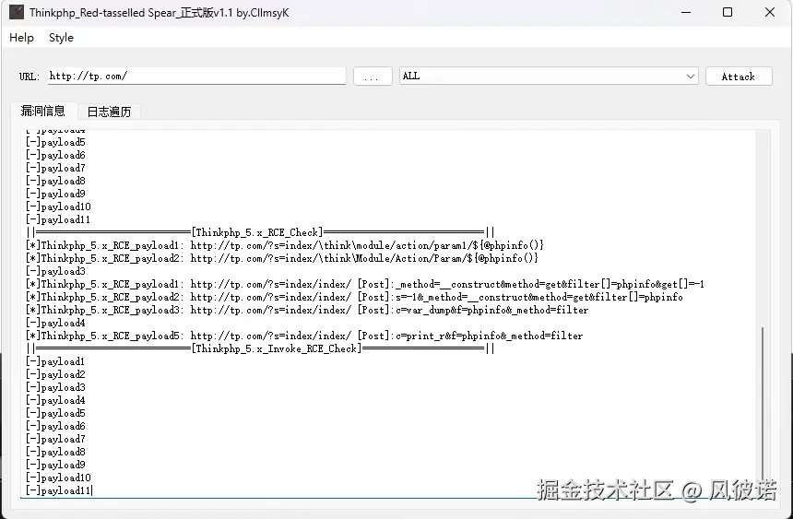
Task: Click the '...' browse button
Action: tap(373, 77)
